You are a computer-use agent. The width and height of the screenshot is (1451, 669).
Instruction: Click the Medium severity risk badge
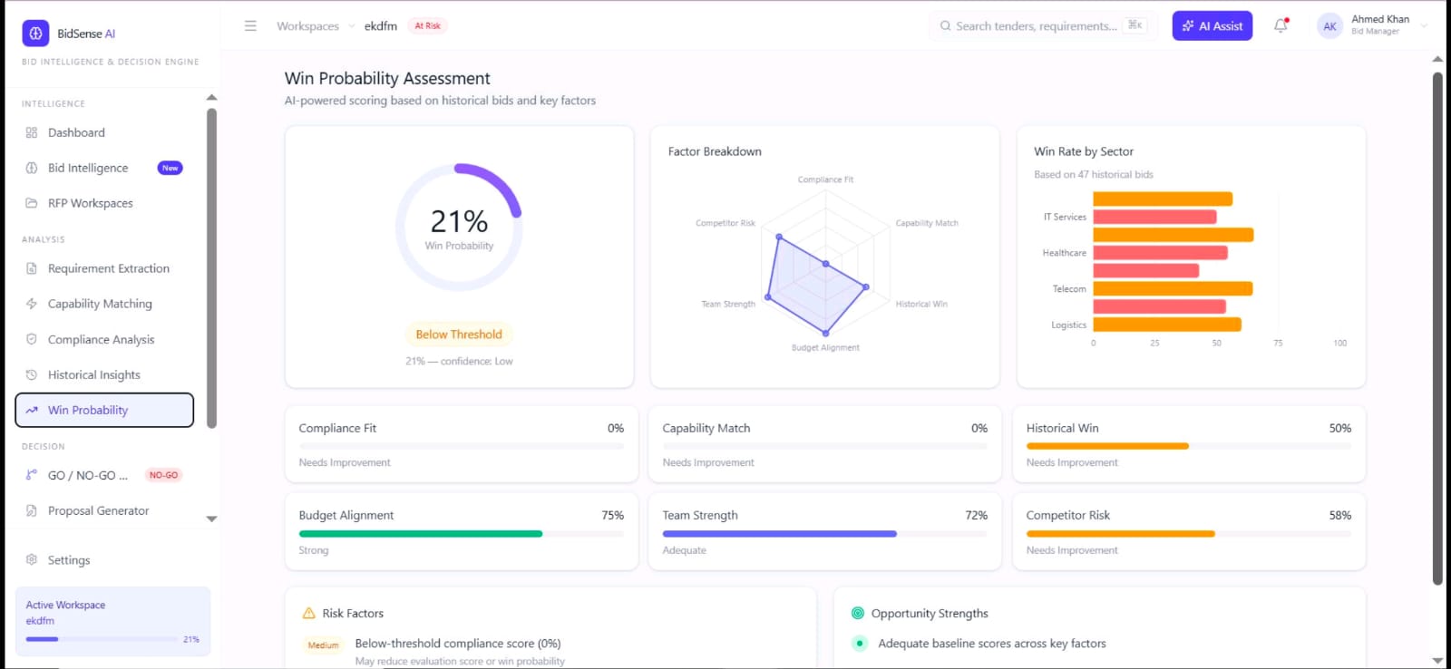point(323,645)
